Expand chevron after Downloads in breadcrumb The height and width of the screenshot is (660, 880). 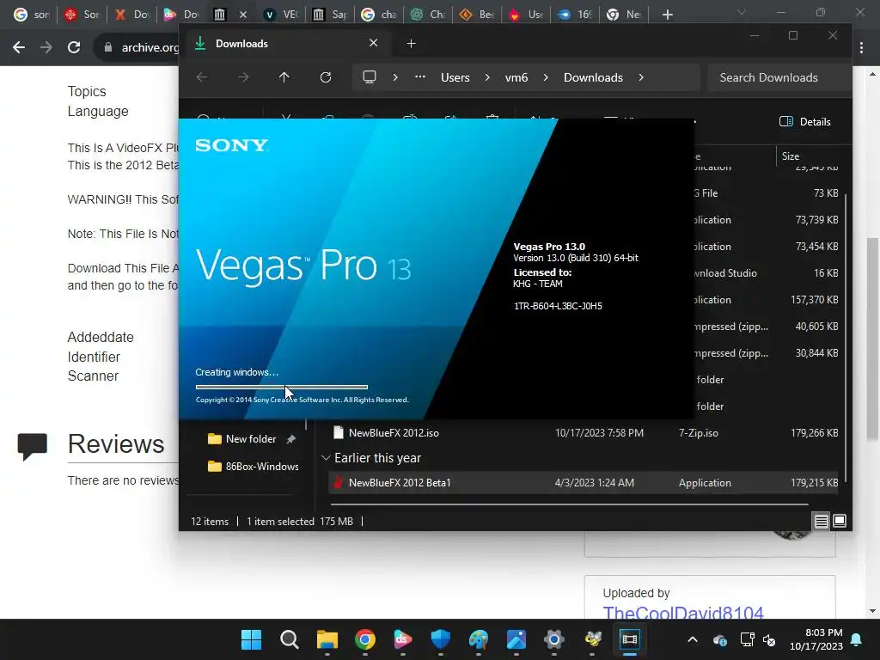click(641, 77)
